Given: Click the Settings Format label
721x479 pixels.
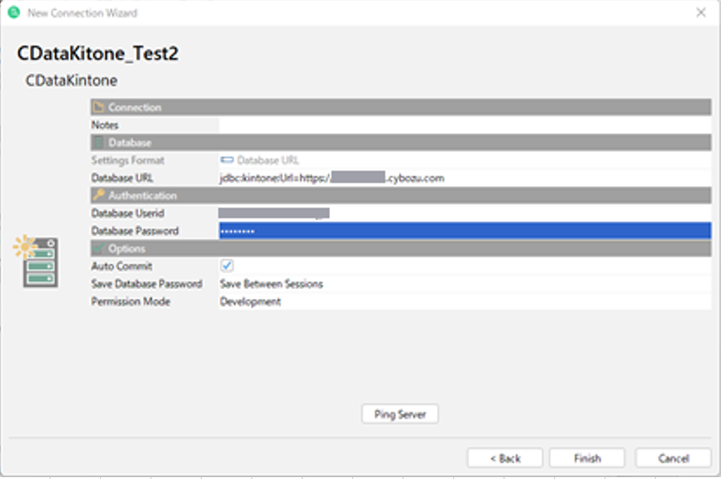Looking at the screenshot, I should [x=128, y=161].
